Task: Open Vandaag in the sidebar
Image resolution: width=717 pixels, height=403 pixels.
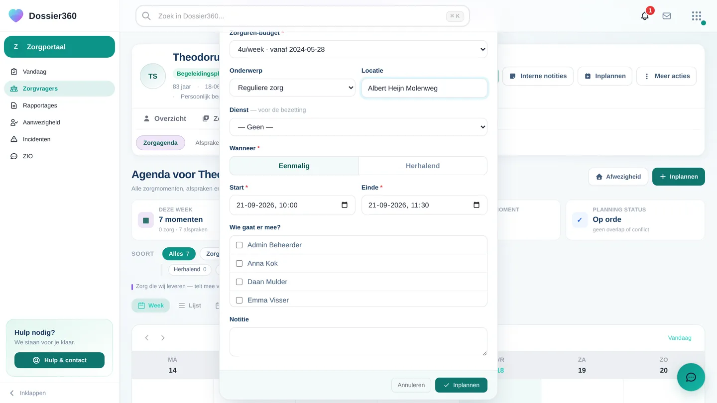Action: [x=59, y=72]
